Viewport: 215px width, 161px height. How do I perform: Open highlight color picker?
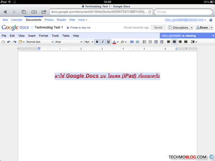[x=124, y=42]
